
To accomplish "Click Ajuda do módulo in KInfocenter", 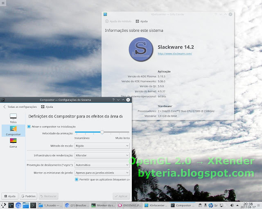I will (x=118, y=21).
